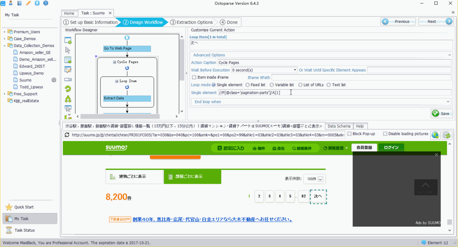Go to page 82 in pagination
The image size is (458, 247).
tap(304, 196)
